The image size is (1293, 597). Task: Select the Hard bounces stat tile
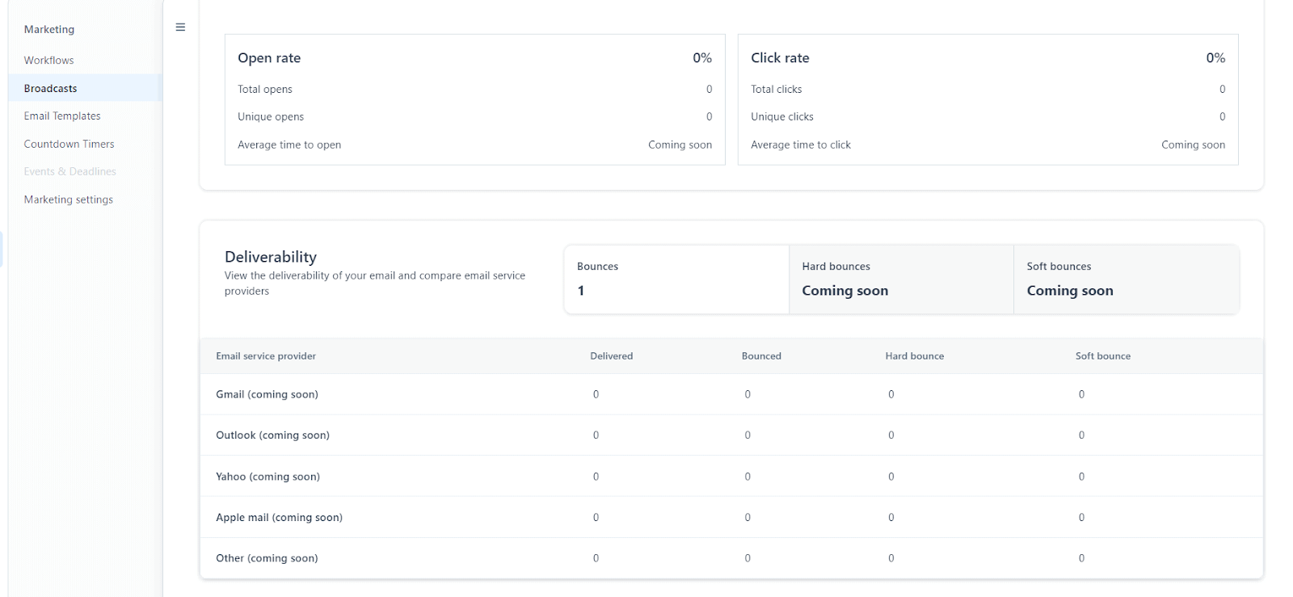click(x=900, y=280)
